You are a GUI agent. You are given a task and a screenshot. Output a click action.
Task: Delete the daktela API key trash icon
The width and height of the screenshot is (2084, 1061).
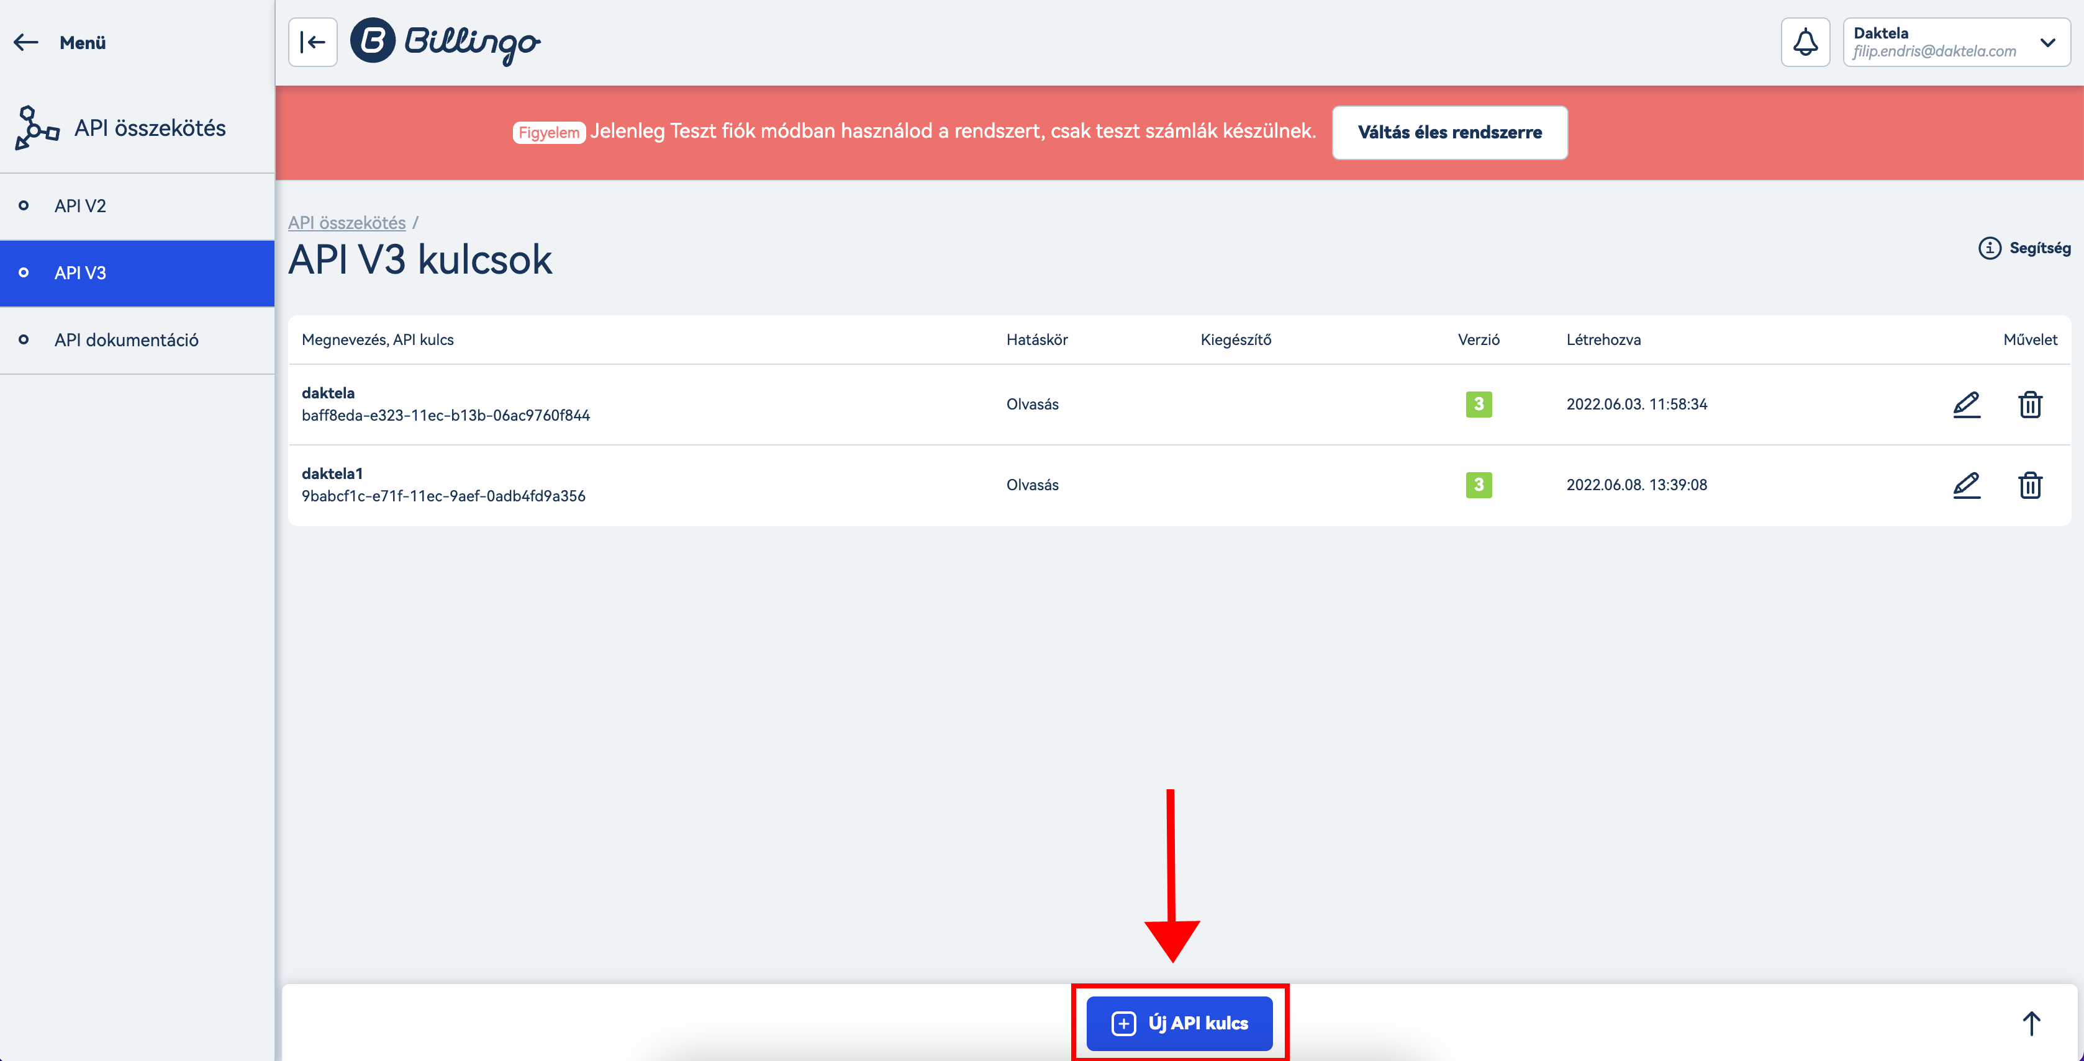[x=2030, y=404]
